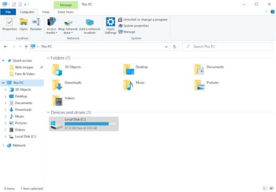Click Manage in System group
Image resolution: width=276 pixels, height=192 pixels.
127,32
